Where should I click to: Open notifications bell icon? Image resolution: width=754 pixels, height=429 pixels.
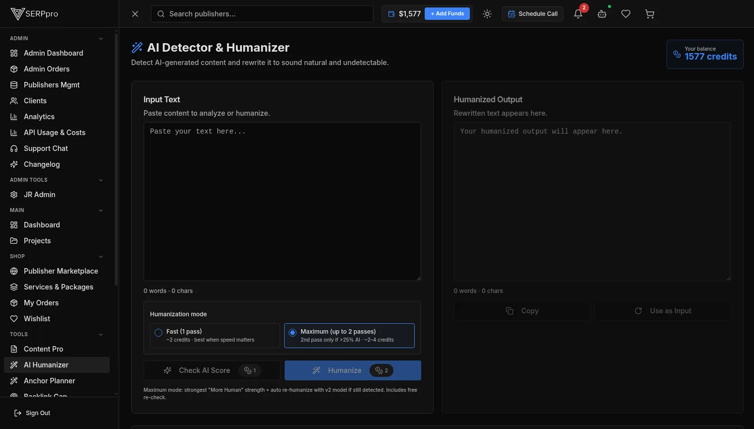coord(578,14)
